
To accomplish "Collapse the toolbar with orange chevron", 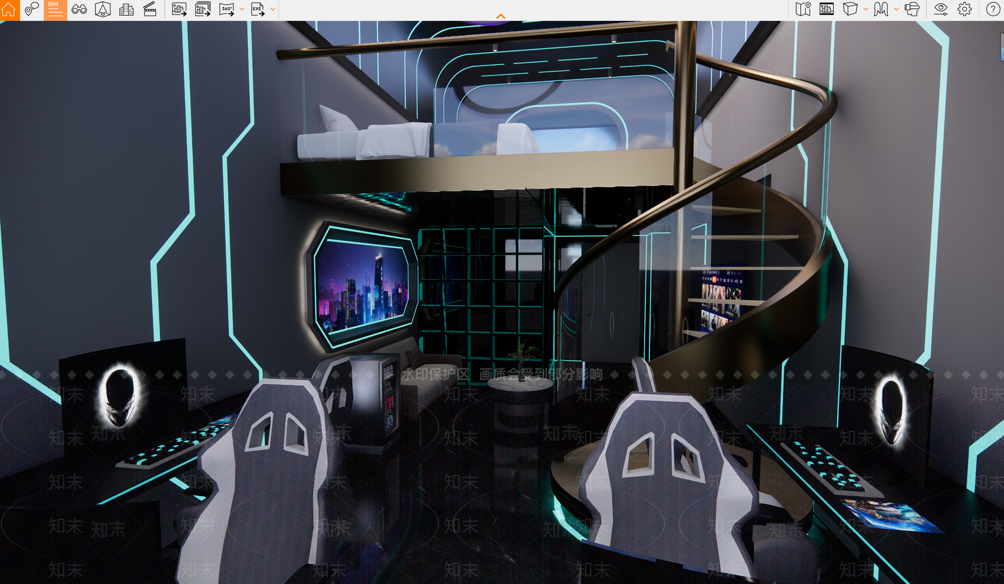I will point(501,16).
